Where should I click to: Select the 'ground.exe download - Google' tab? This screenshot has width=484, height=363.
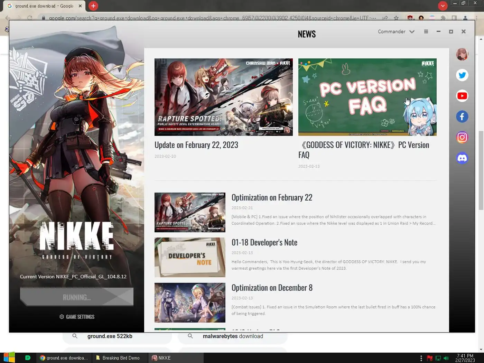pyautogui.click(x=44, y=6)
